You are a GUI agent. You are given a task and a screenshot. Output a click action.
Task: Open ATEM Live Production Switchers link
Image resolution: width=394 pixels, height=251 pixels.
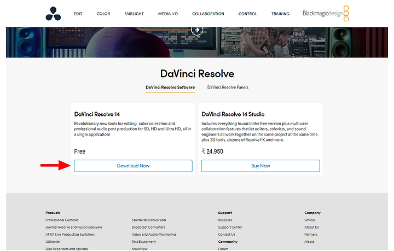point(70,235)
